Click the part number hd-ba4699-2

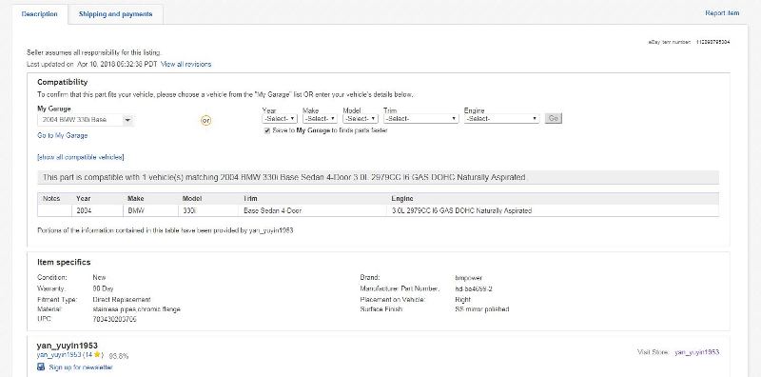474,288
